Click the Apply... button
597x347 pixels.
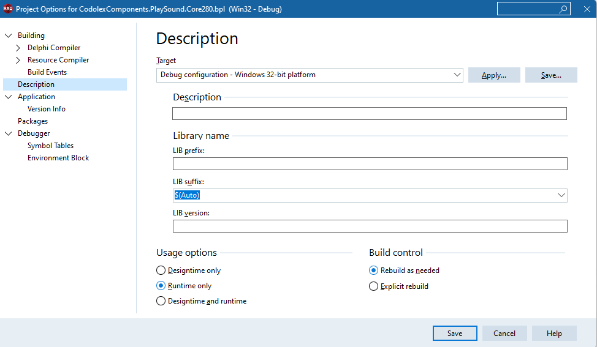pos(494,75)
